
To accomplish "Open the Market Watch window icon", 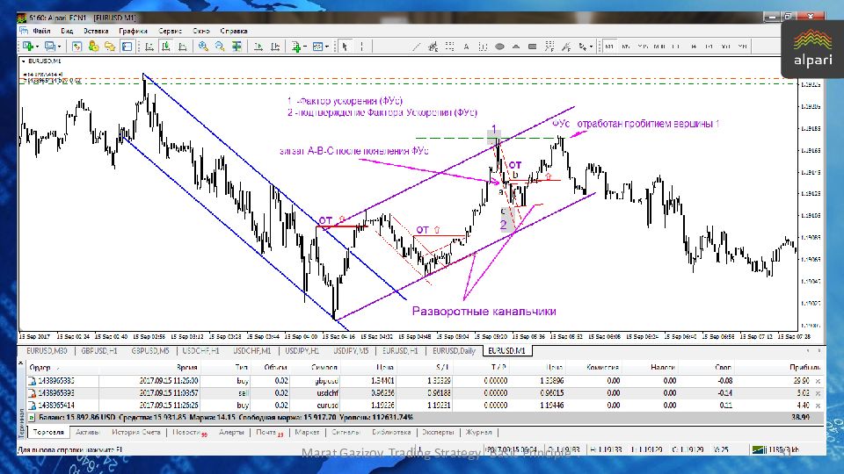I will click(x=78, y=47).
